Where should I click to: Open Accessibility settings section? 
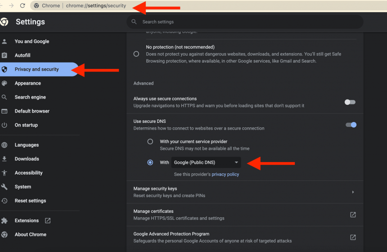pos(28,173)
